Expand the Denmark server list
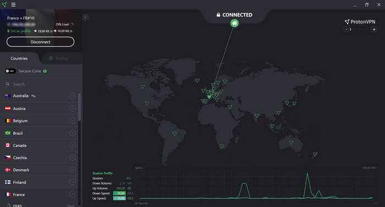385x207 pixels. click(72, 170)
